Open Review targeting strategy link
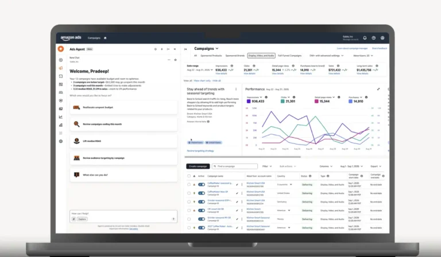441x257 pixels. click(x=200, y=151)
